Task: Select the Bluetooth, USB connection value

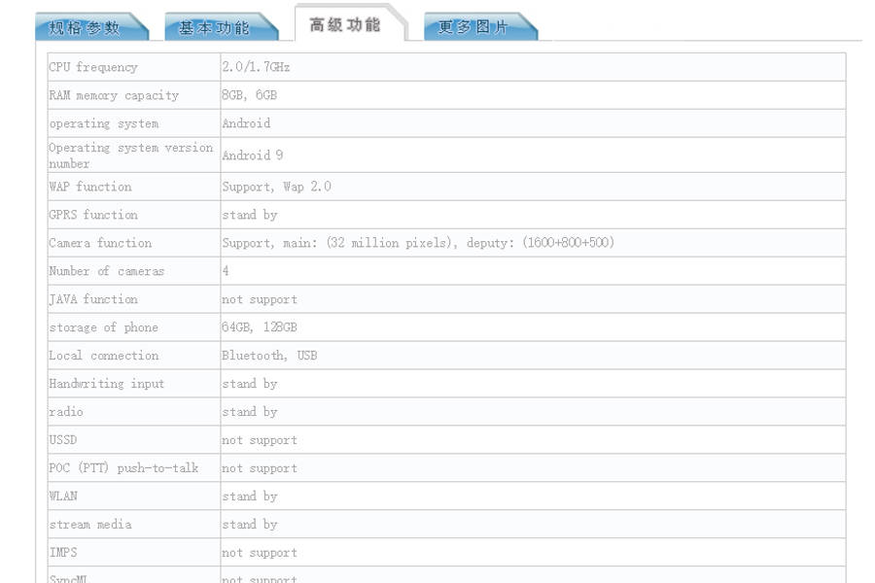Action: coord(269,356)
